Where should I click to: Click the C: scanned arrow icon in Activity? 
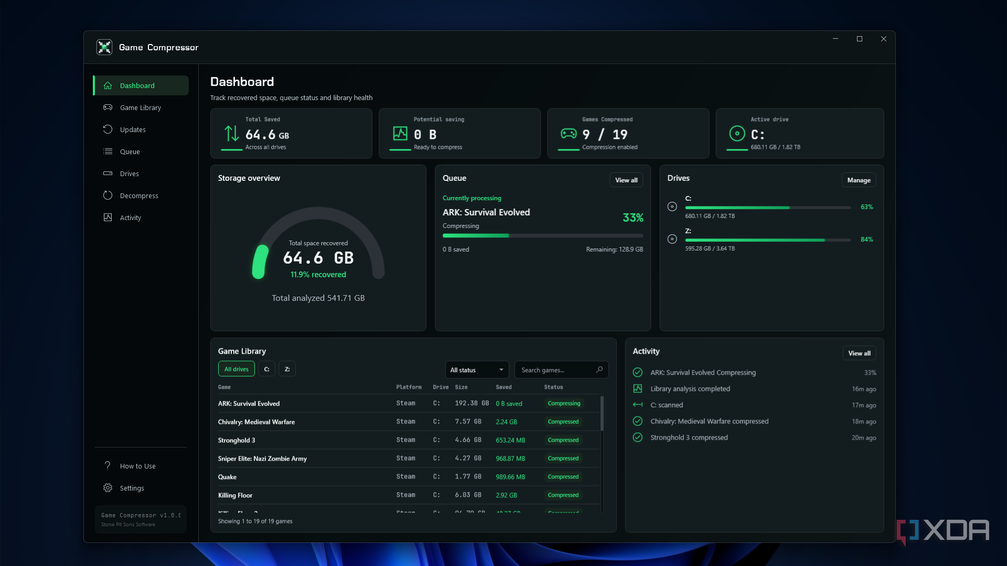(x=638, y=405)
